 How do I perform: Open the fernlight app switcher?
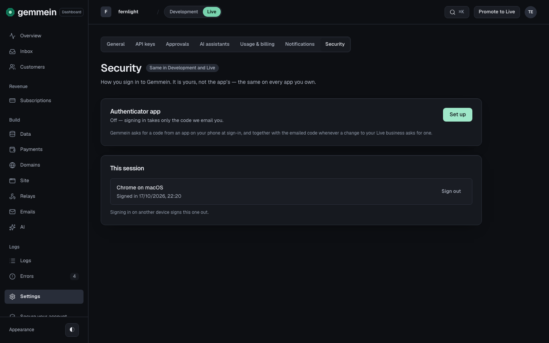[x=128, y=12]
